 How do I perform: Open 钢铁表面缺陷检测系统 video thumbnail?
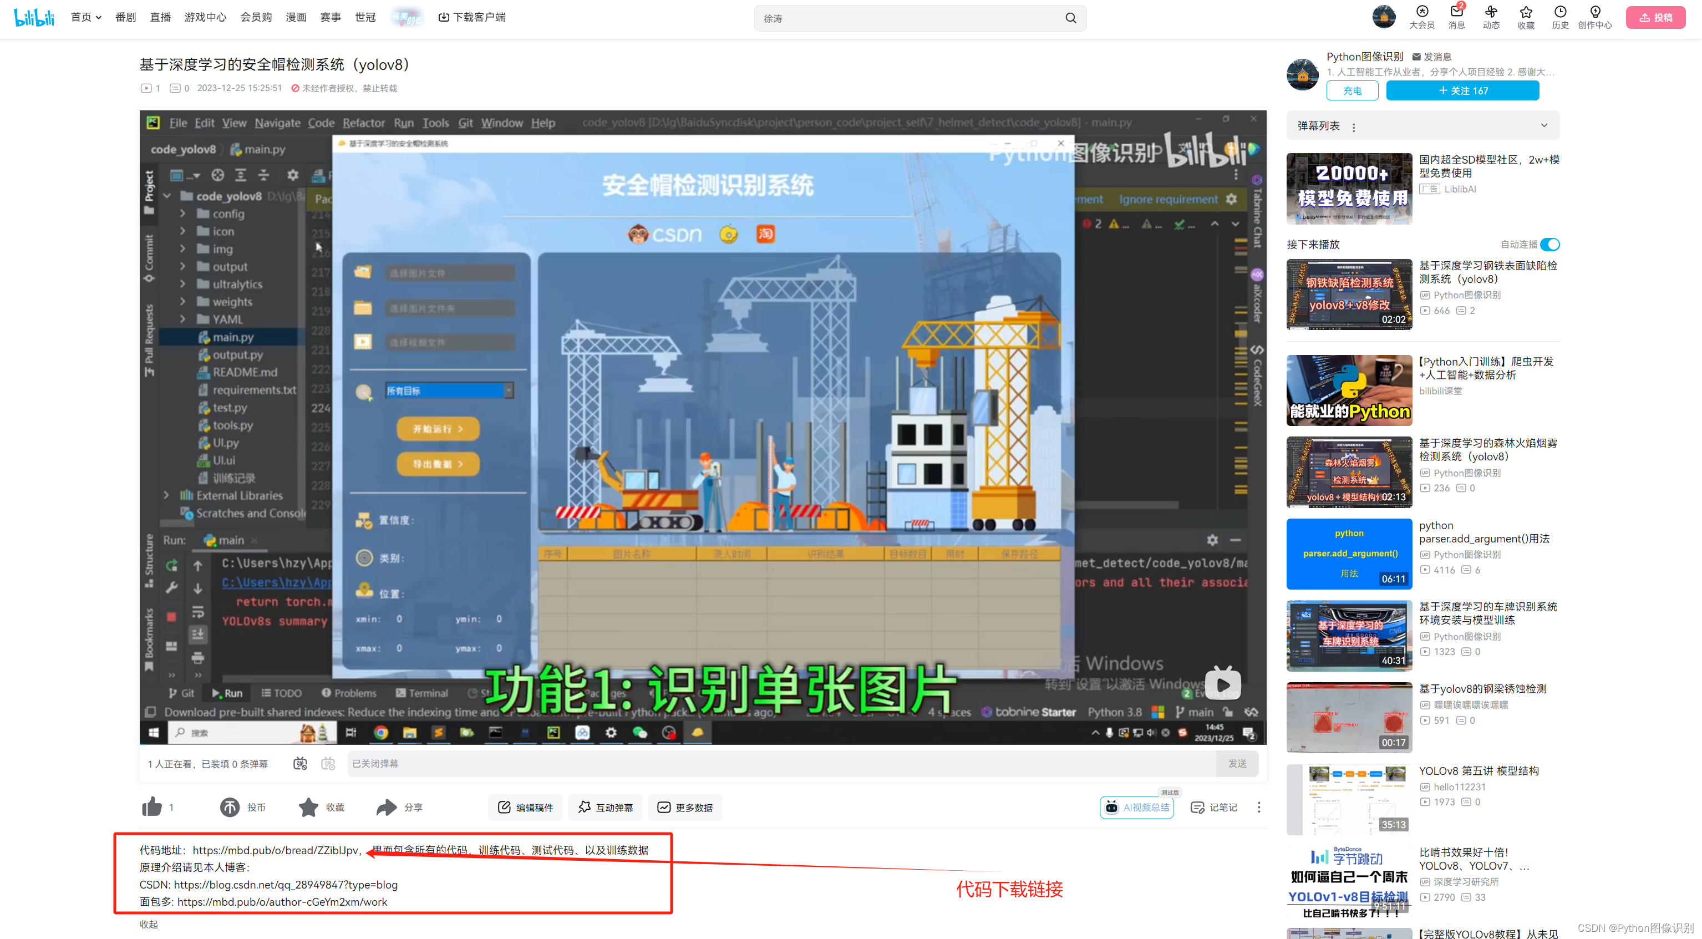coord(1349,295)
